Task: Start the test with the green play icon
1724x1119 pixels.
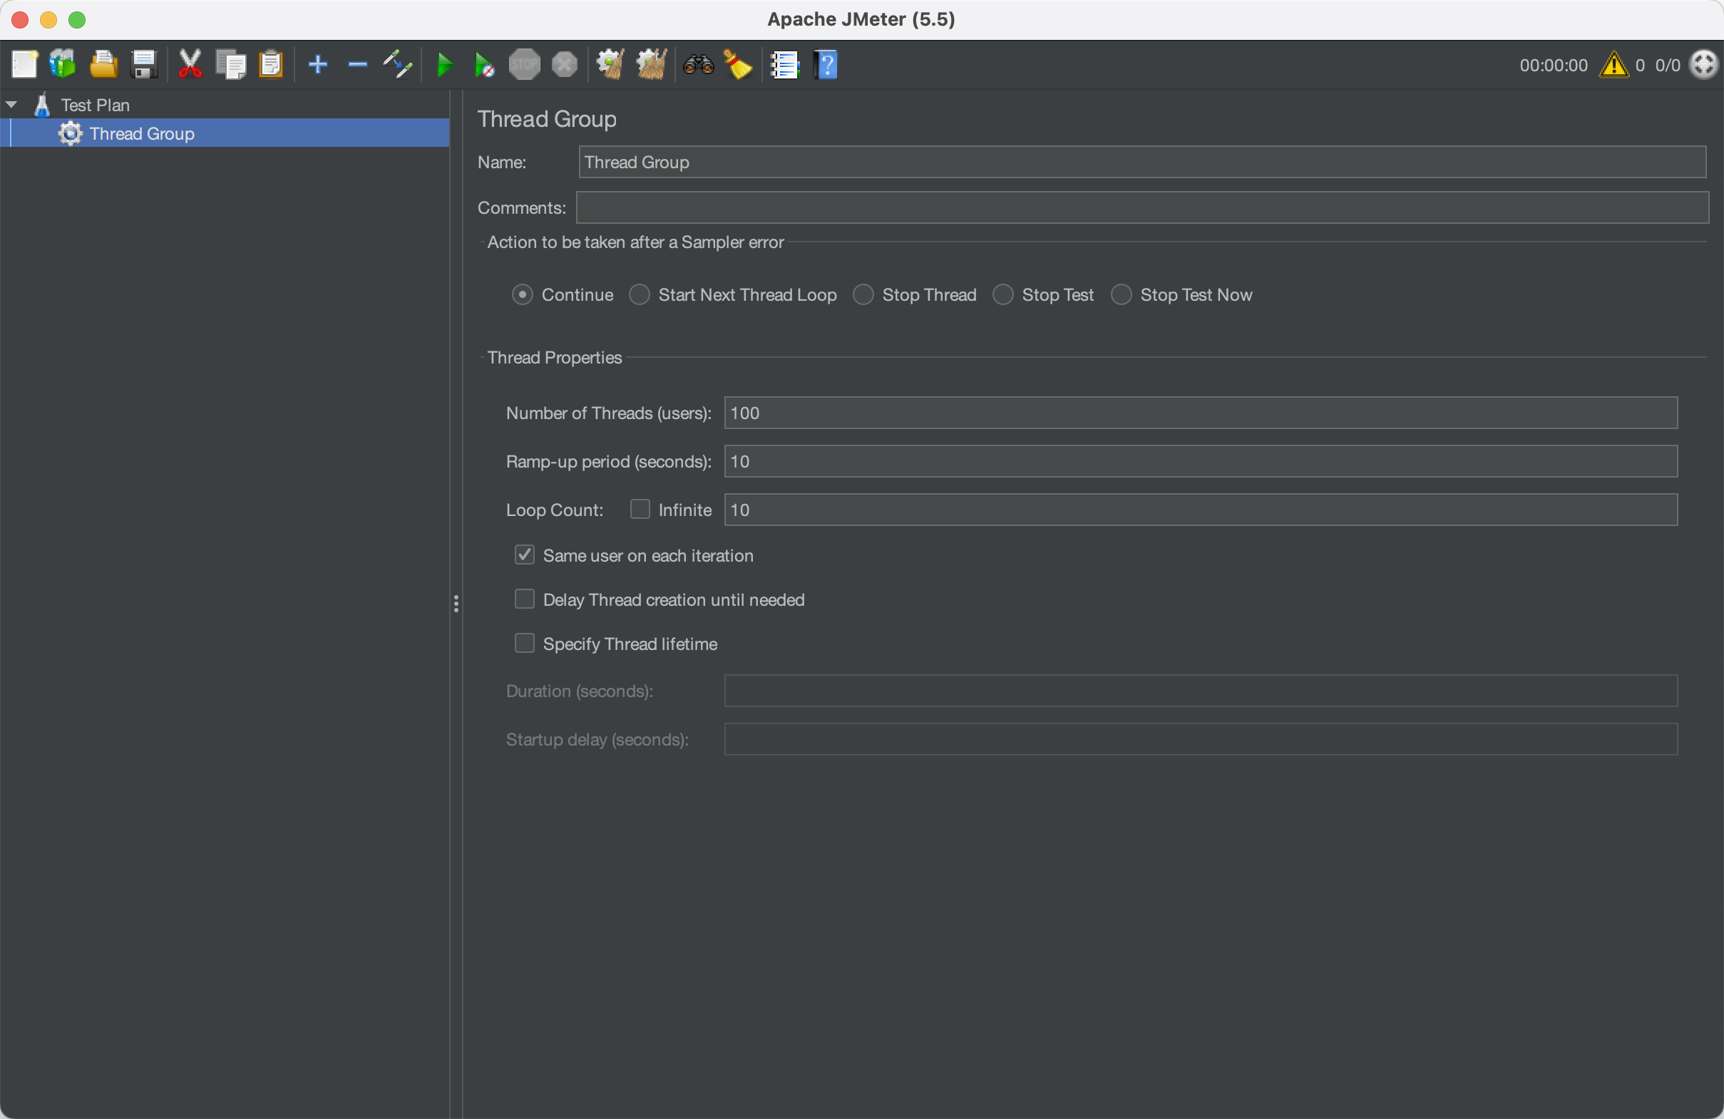Action: [445, 64]
